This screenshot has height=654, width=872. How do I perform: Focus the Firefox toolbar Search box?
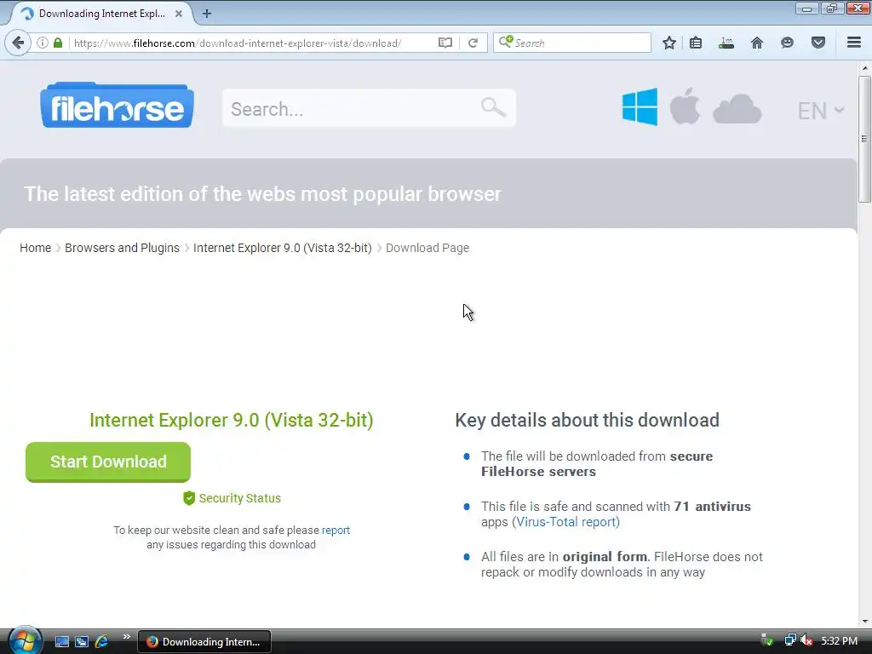[571, 43]
